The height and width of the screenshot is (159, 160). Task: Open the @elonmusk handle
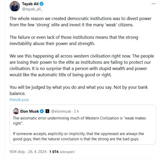[x=61, y=111]
